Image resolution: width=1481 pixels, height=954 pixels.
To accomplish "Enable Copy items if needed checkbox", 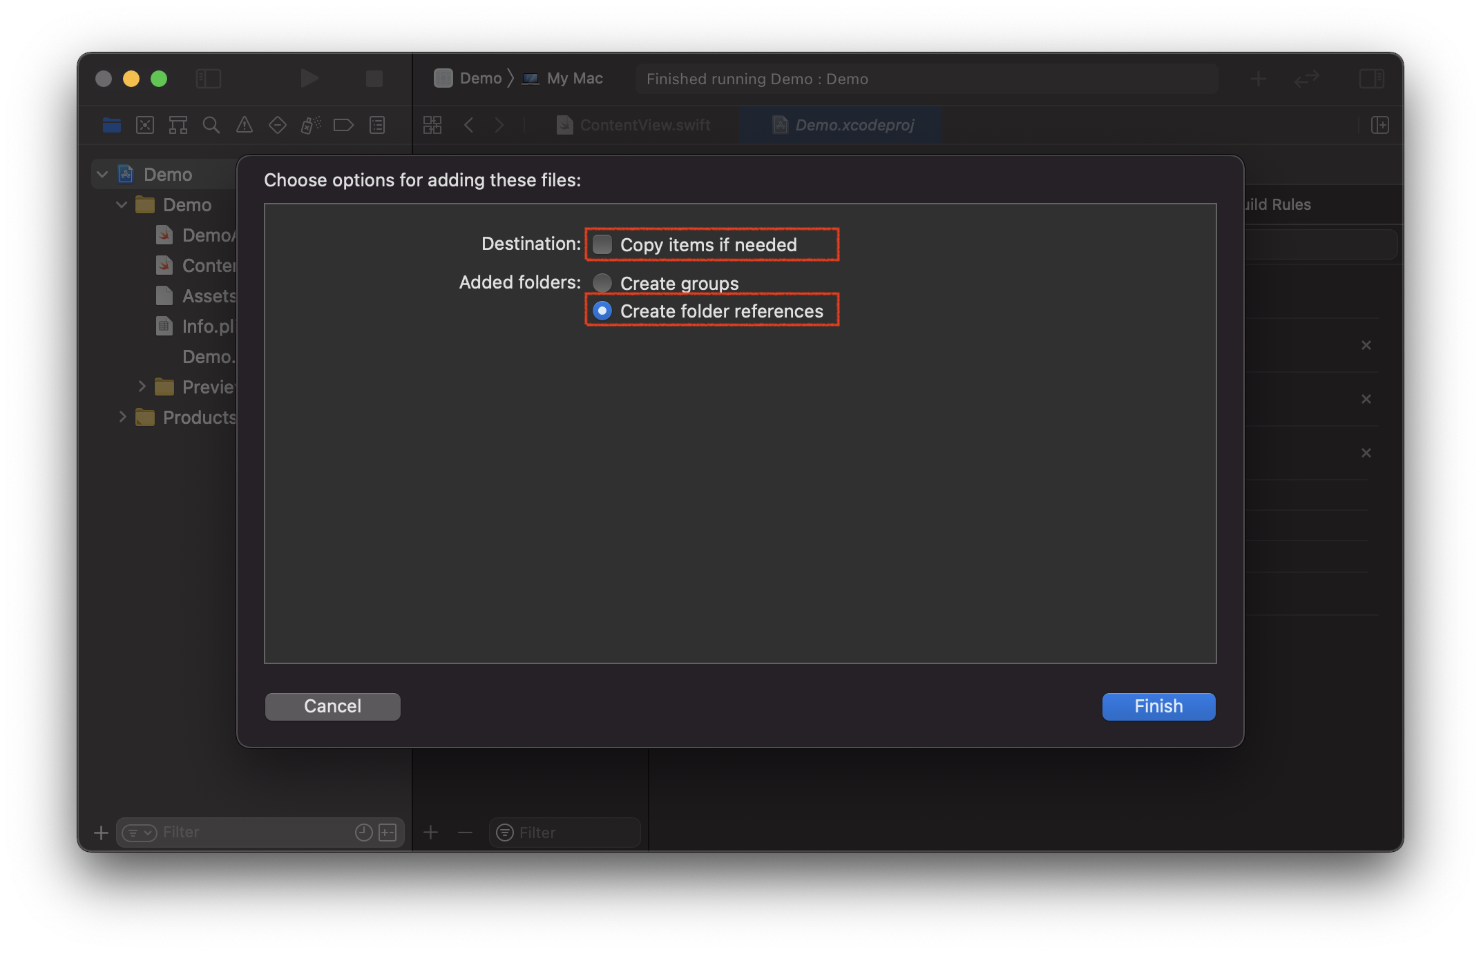I will [x=602, y=244].
